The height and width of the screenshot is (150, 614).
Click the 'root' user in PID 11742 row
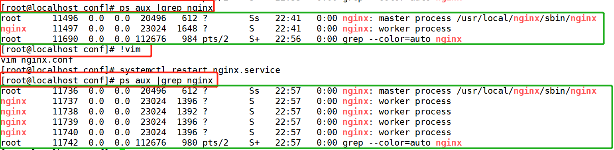pos(11,143)
